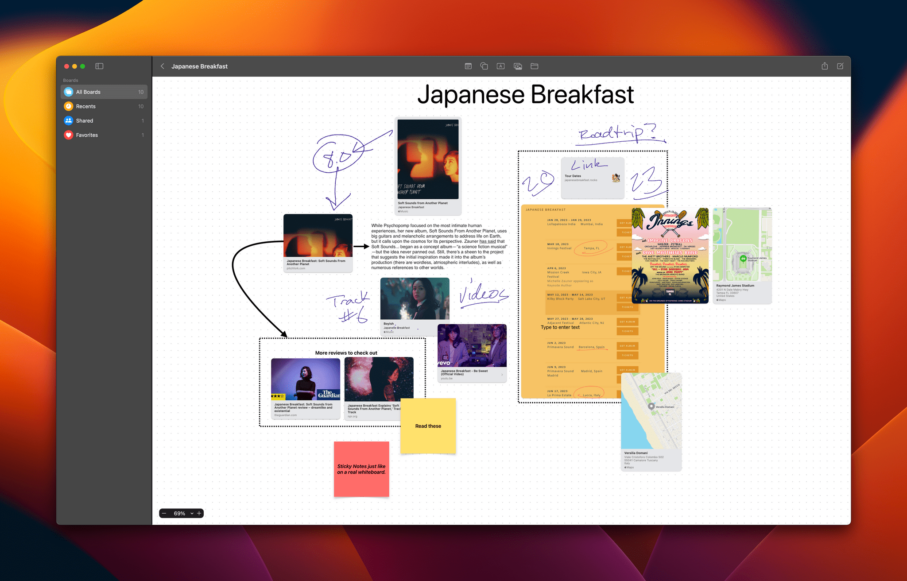
Task: Share this board with the share icon
Action: pyautogui.click(x=825, y=66)
